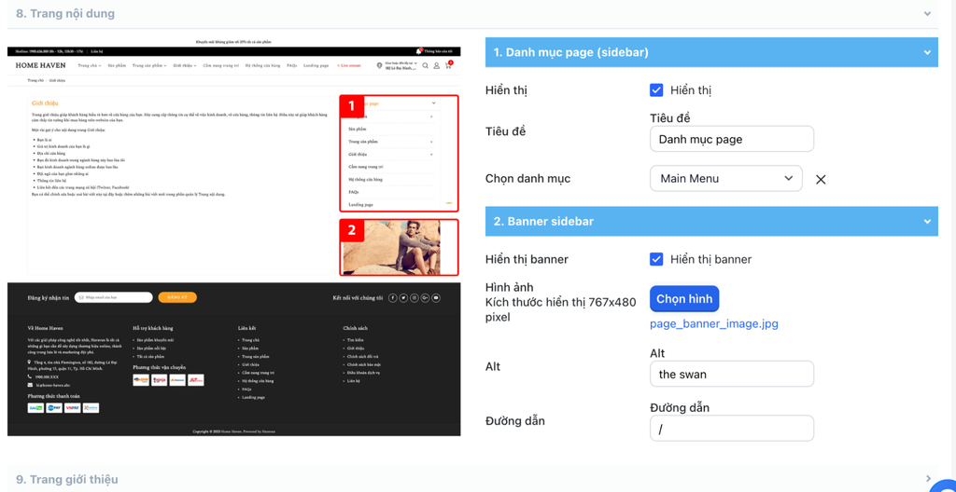This screenshot has width=956, height=492.
Task: Clear the Main Menu category selection
Action: (821, 179)
